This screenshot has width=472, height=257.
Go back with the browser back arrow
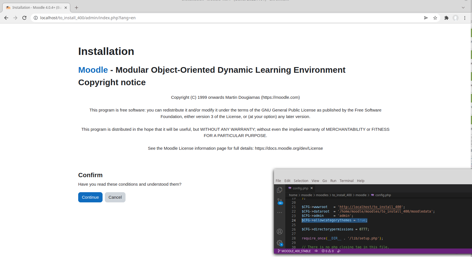[x=6, y=18]
